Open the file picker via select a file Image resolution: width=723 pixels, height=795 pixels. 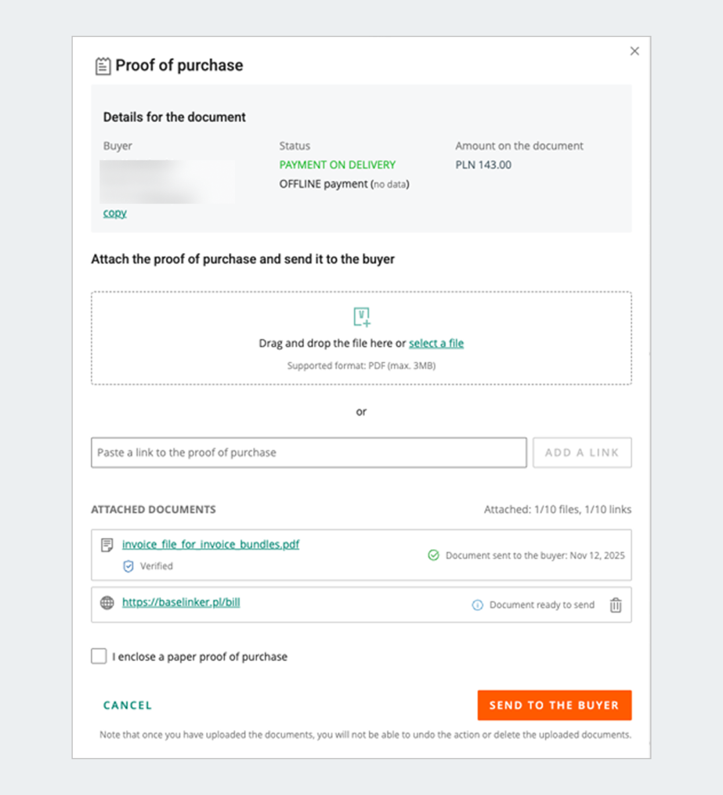click(x=436, y=343)
